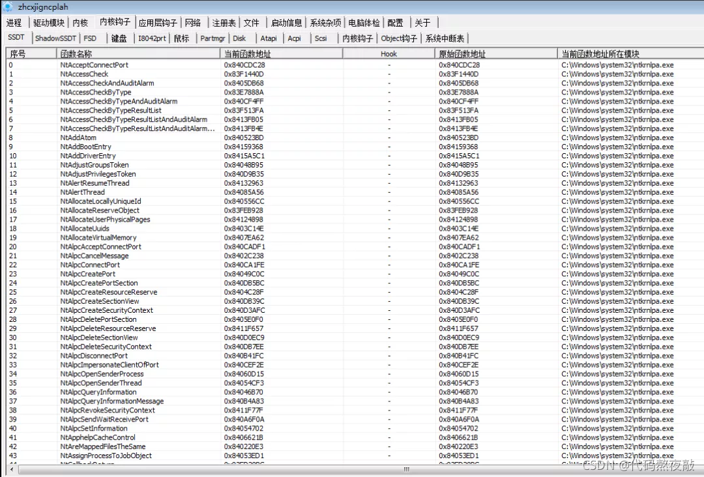Screen dimensions: 704x477
Task: Select the NtApphelpCacheControl row
Action: click(356, 437)
